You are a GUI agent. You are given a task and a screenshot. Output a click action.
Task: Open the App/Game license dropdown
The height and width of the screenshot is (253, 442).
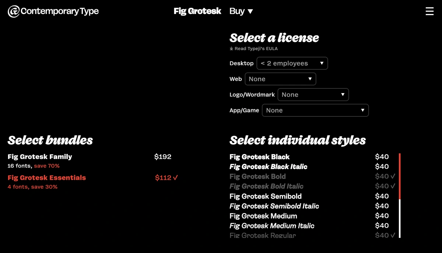point(315,110)
